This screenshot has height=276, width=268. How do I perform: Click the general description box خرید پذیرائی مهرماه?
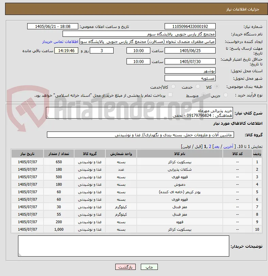point(139,113)
